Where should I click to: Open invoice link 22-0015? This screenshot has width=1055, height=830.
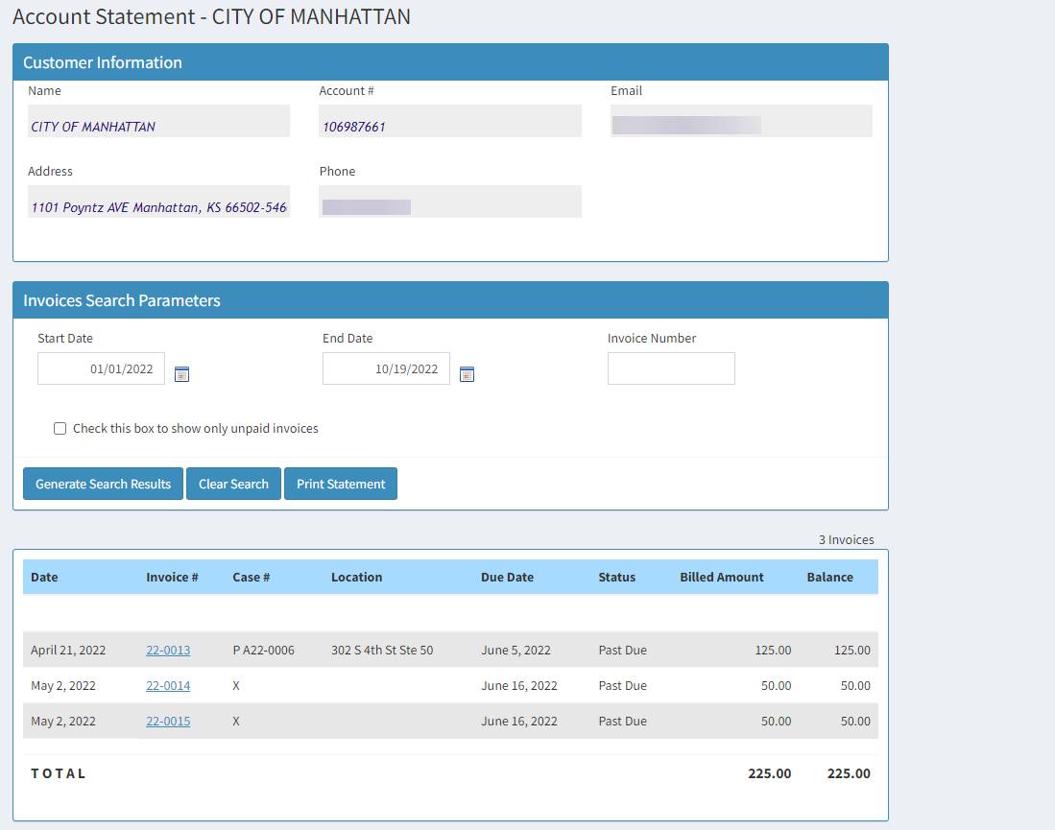(168, 721)
